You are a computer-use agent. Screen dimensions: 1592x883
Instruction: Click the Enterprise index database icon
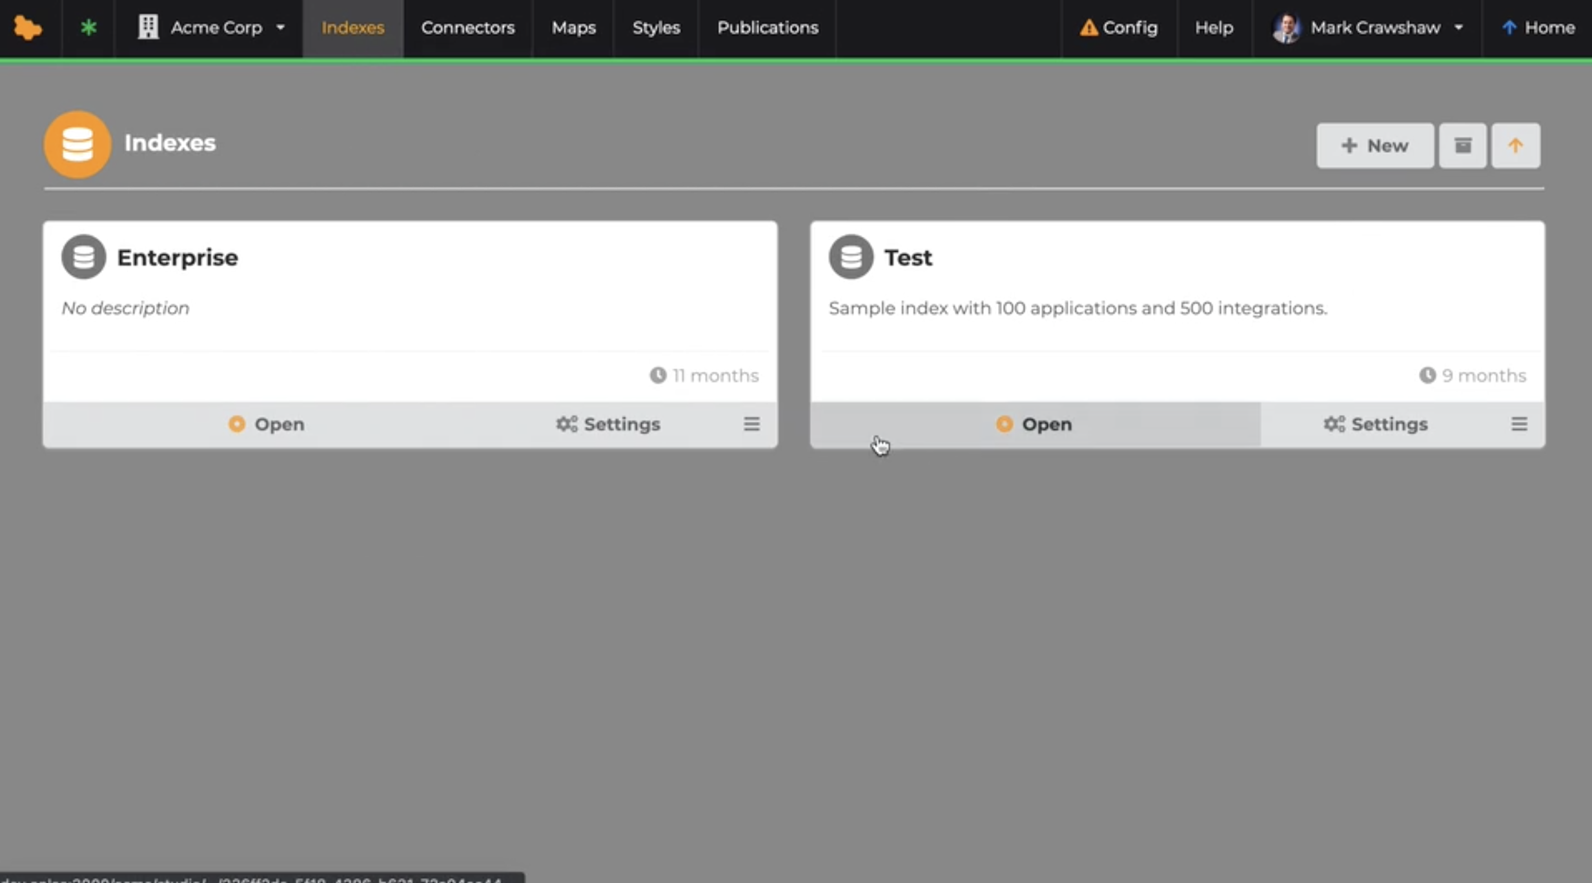tap(83, 257)
